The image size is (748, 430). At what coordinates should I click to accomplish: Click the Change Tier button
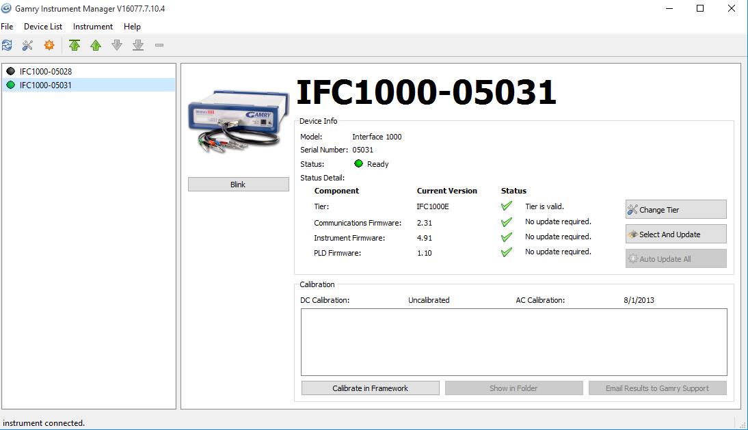676,210
